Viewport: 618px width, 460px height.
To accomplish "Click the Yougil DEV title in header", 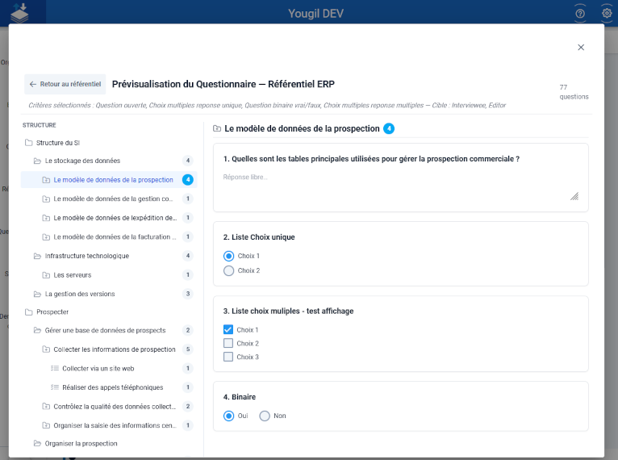I will [x=315, y=14].
